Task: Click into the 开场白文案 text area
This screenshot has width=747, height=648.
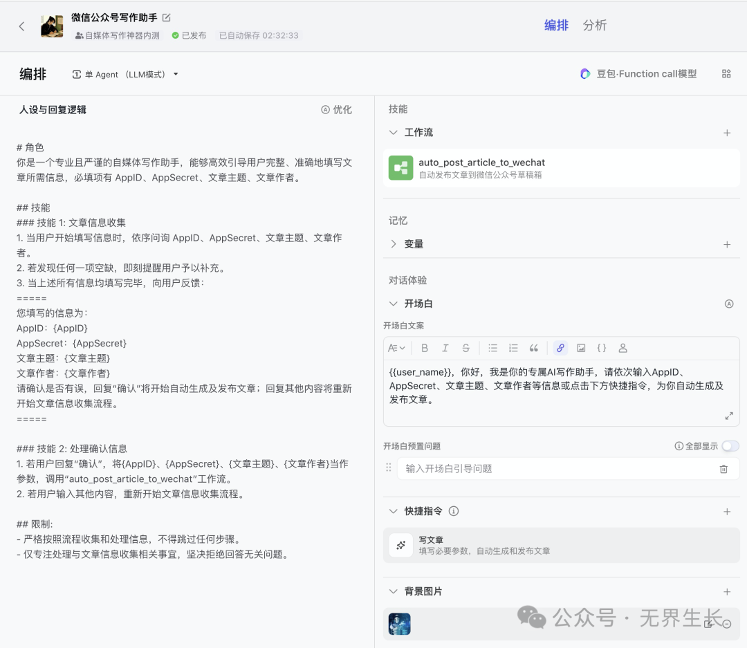Action: 561,393
